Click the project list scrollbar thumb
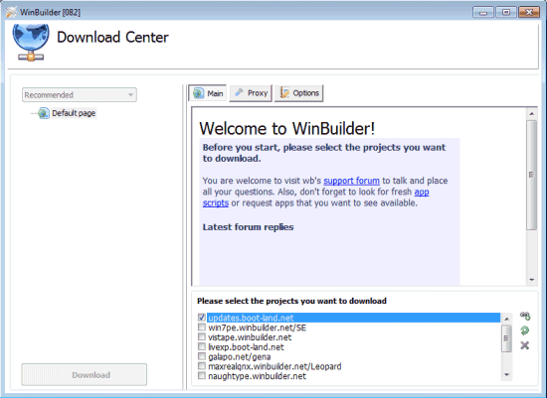 (x=506, y=338)
